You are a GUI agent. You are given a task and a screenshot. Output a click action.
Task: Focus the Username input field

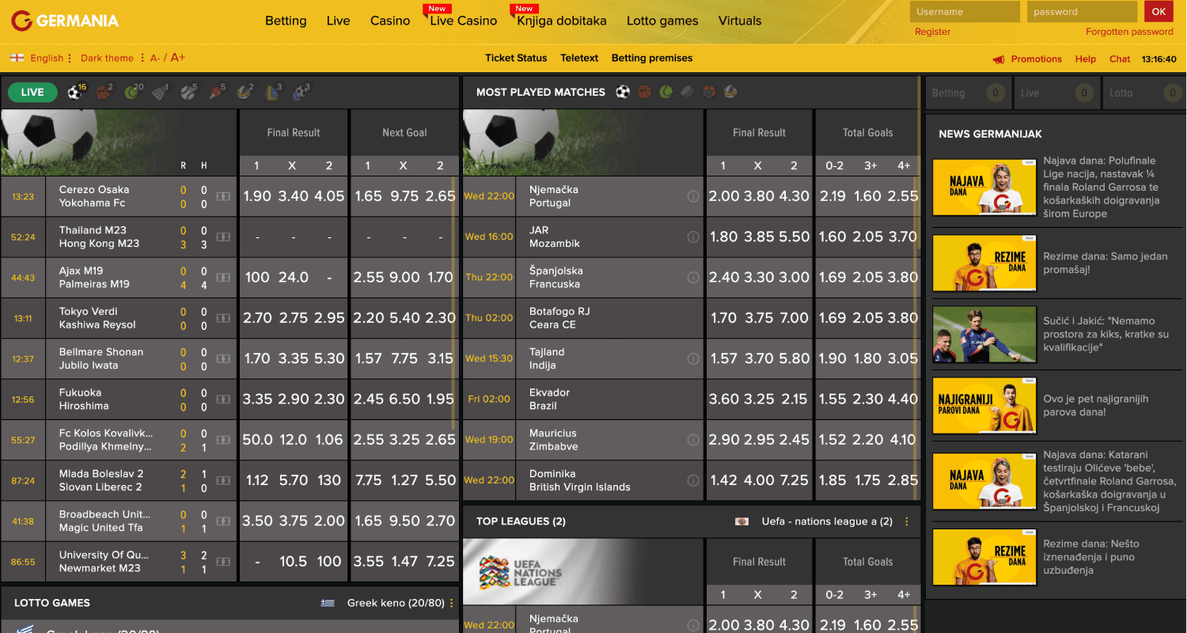pyautogui.click(x=965, y=12)
